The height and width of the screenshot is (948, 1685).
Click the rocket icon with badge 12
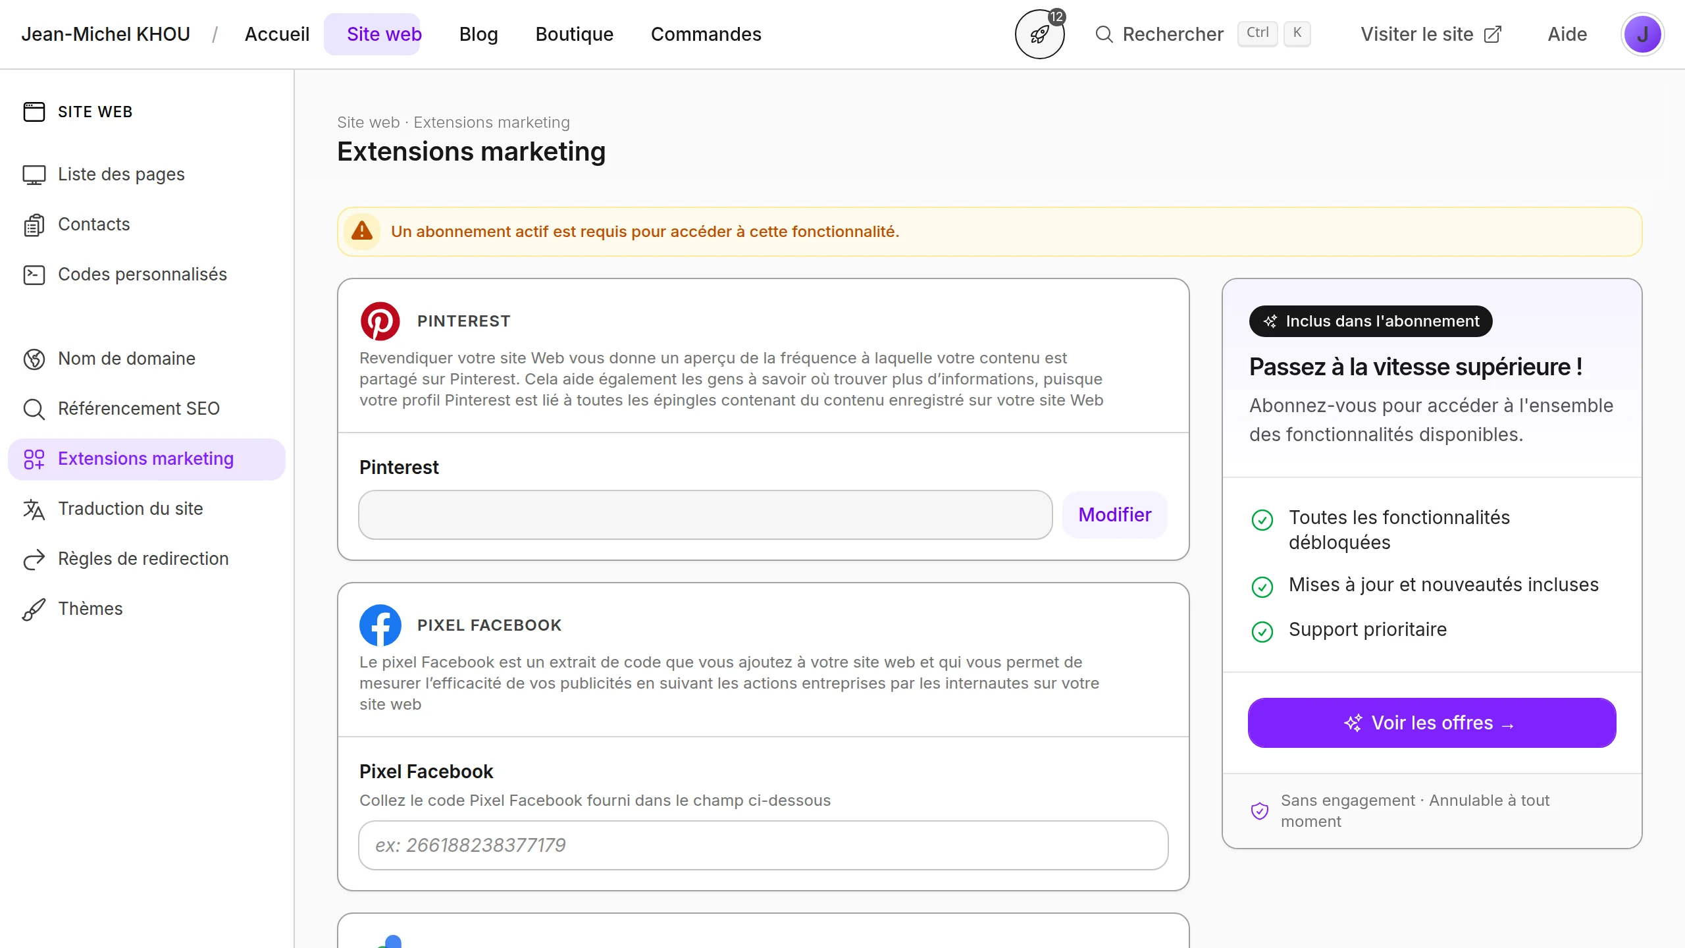pyautogui.click(x=1039, y=34)
